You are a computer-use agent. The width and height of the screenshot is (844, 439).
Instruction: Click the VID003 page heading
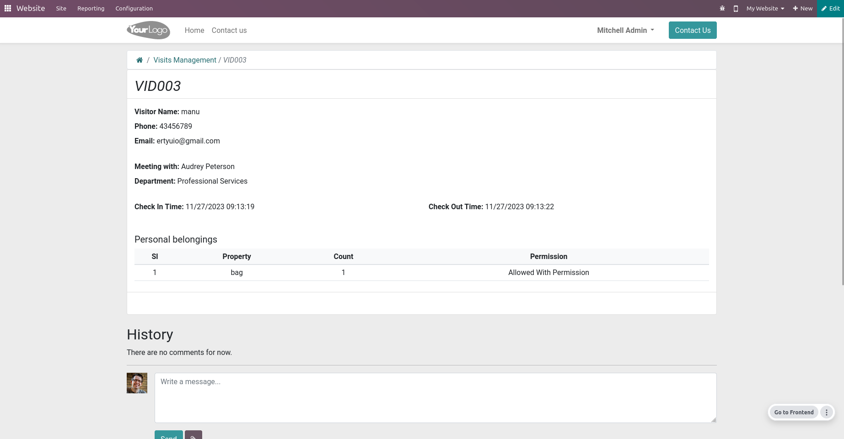tap(158, 86)
